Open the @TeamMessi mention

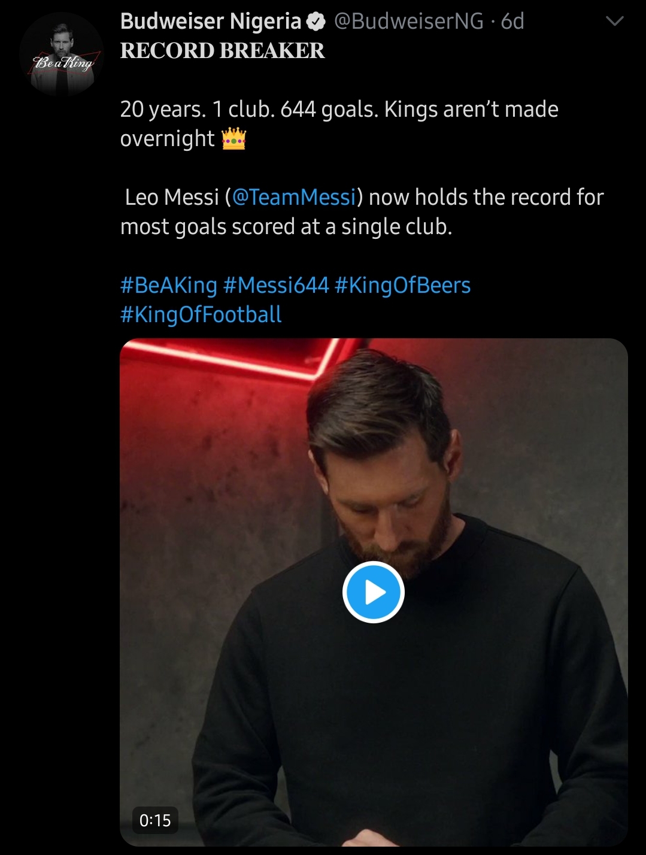pos(293,197)
